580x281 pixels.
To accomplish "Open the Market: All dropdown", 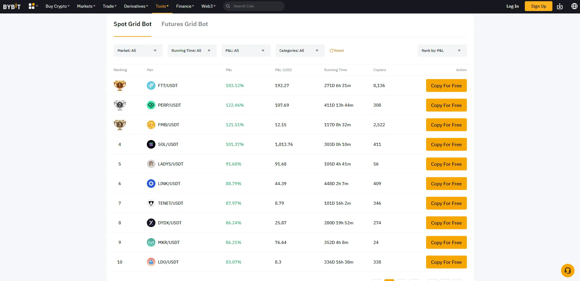I will coord(138,51).
